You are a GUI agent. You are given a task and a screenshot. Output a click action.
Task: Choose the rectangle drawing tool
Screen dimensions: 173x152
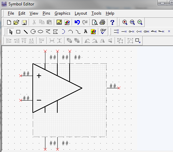coord(18,32)
